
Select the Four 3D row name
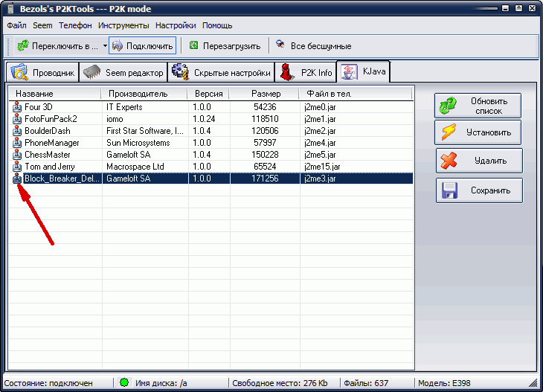(x=39, y=107)
